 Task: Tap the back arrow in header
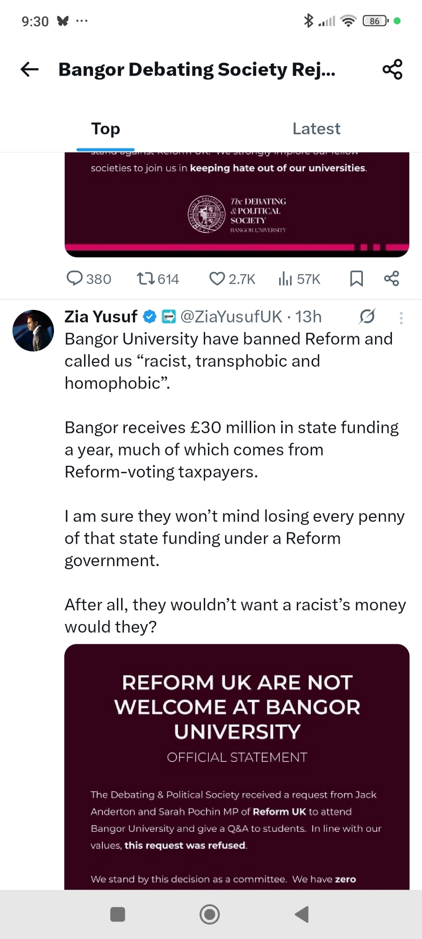(30, 69)
